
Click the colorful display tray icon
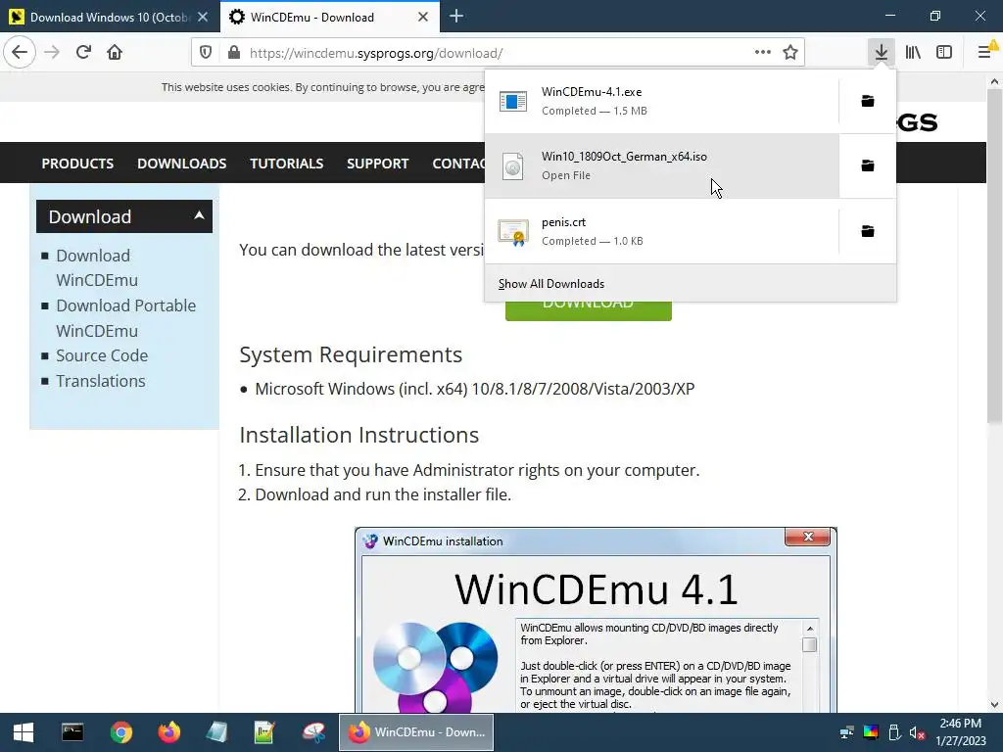point(871,732)
